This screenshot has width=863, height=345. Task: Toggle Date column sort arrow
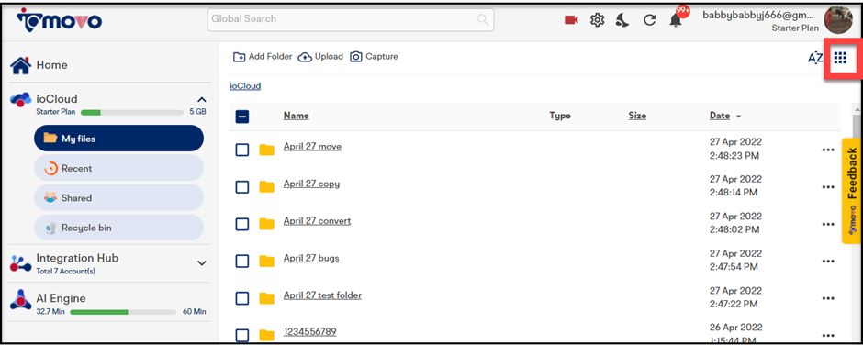(739, 117)
